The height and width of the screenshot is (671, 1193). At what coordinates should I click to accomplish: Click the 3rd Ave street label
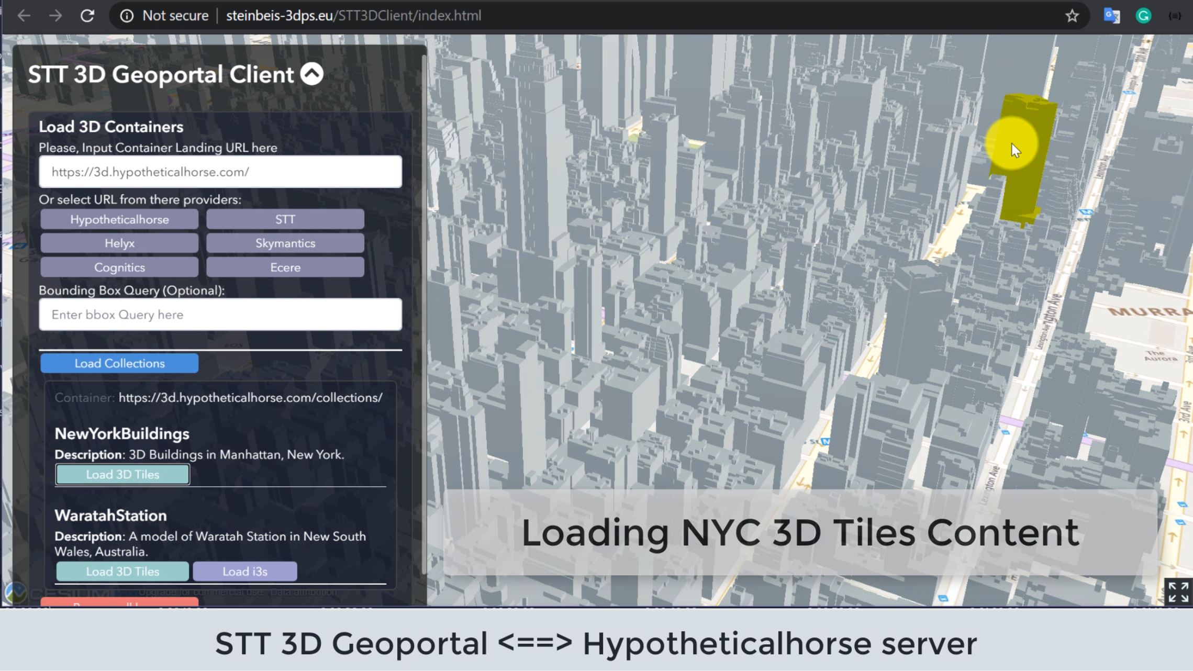click(x=1185, y=412)
